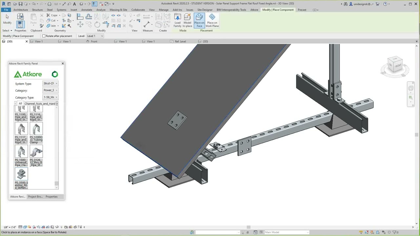Screen dimensions: 420x236
Task: Enable Rotate after placement checkbox
Action: click(44, 36)
